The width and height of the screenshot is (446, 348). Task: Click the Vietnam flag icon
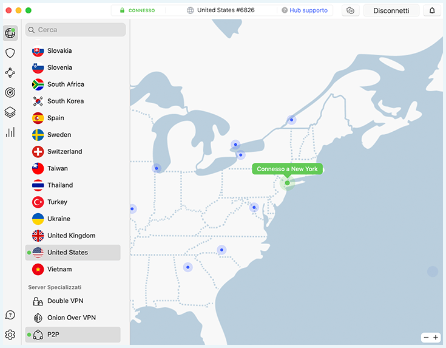point(38,270)
